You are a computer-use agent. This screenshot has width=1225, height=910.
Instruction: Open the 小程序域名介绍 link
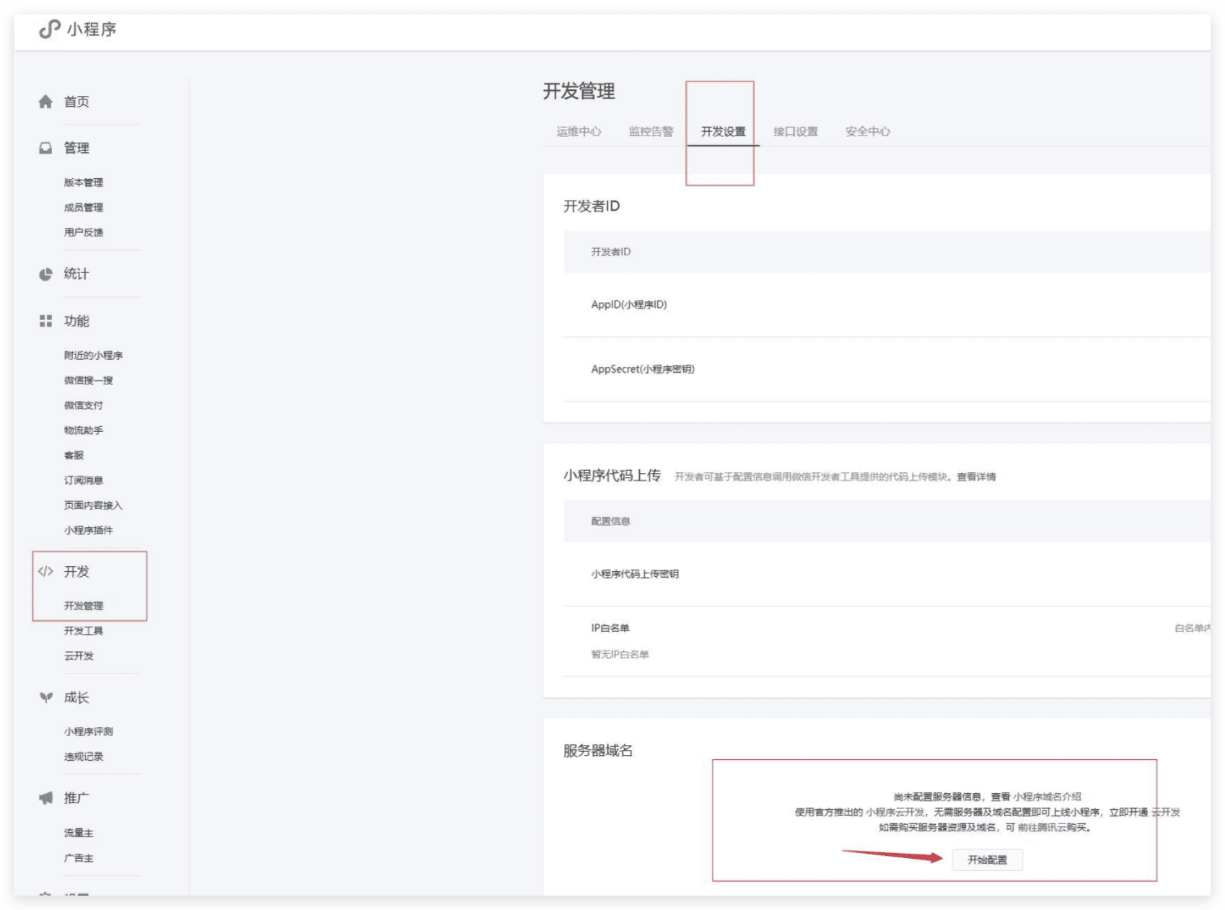click(x=1047, y=797)
